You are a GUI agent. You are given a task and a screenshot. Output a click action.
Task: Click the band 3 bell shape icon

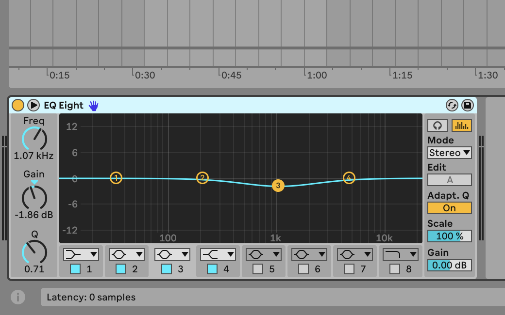tap(165, 254)
